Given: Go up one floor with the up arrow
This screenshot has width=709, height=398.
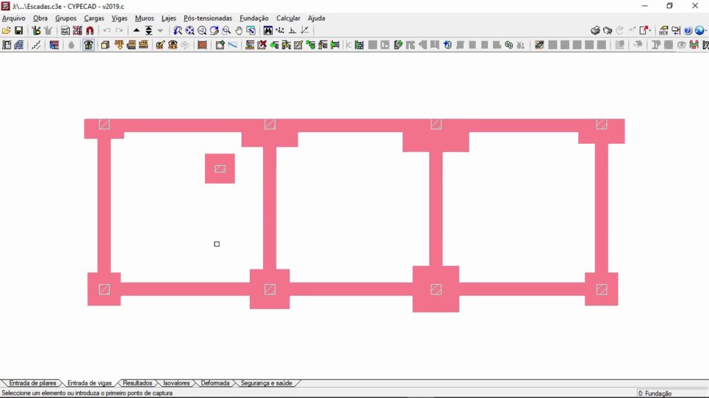Looking at the screenshot, I should tap(136, 30).
